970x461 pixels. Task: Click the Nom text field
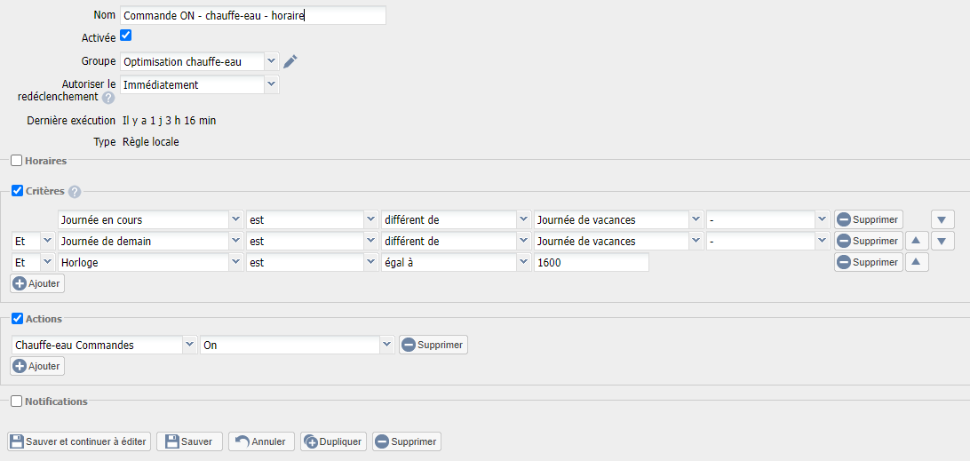(252, 15)
